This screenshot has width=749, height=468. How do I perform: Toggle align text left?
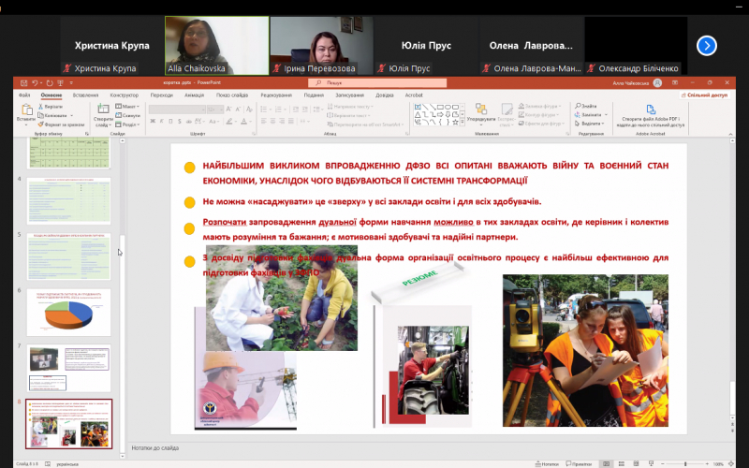(x=264, y=122)
